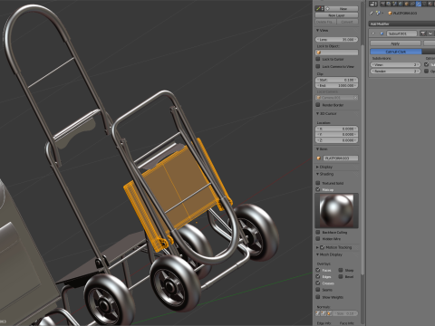Viewport: 435px width, 326px height.
Task: Expand the Display panel
Action: tap(318, 167)
